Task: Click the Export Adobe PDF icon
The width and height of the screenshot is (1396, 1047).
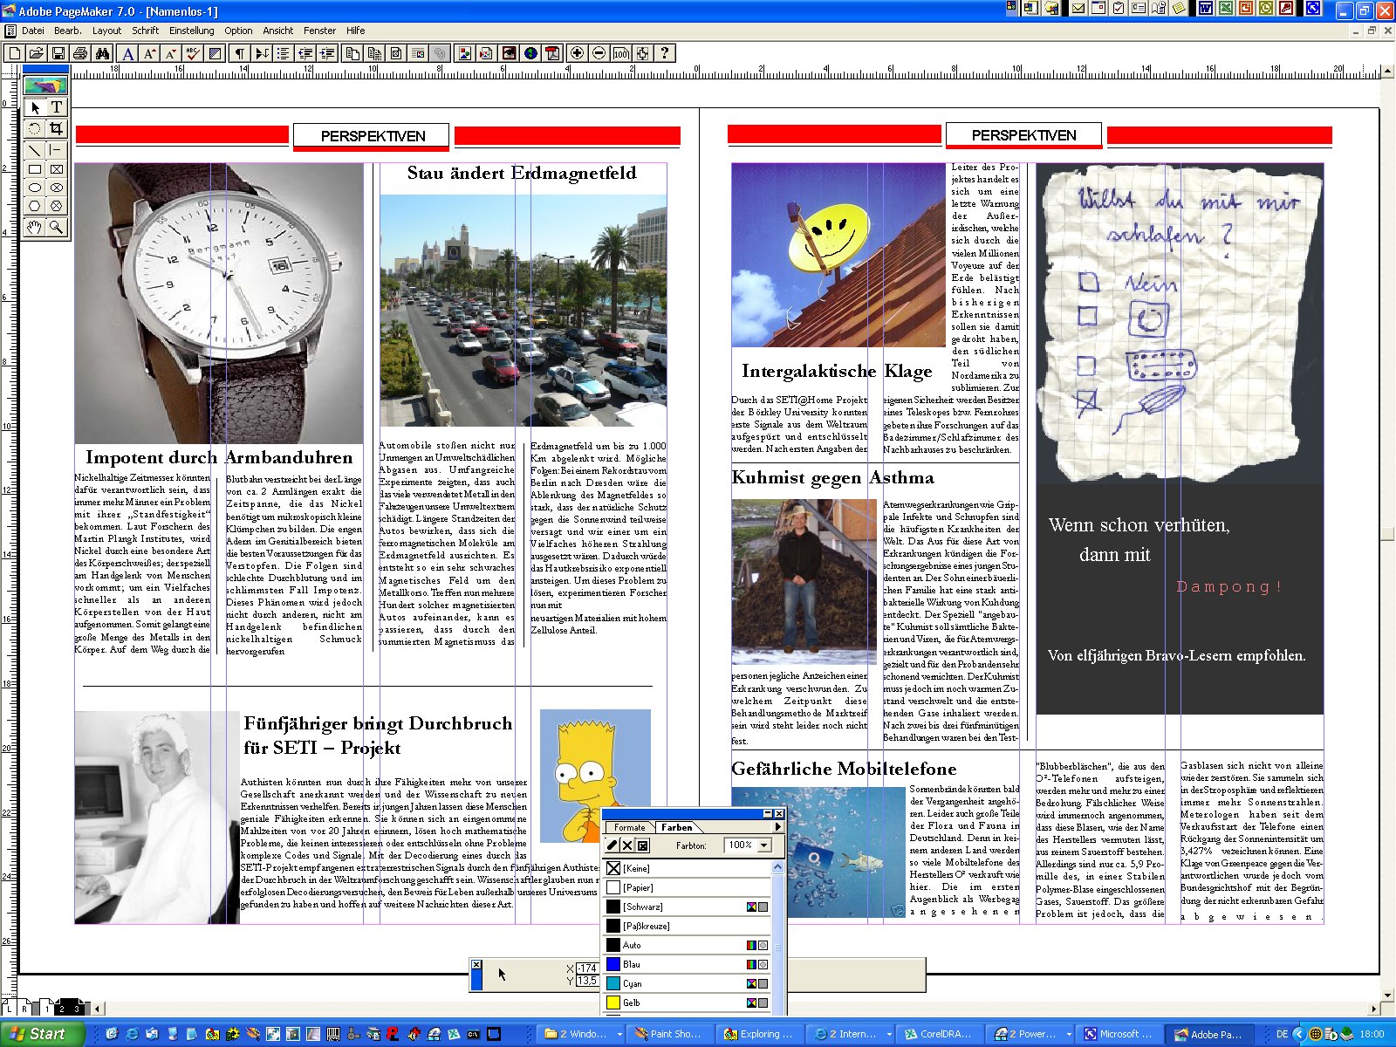Action: 552,53
